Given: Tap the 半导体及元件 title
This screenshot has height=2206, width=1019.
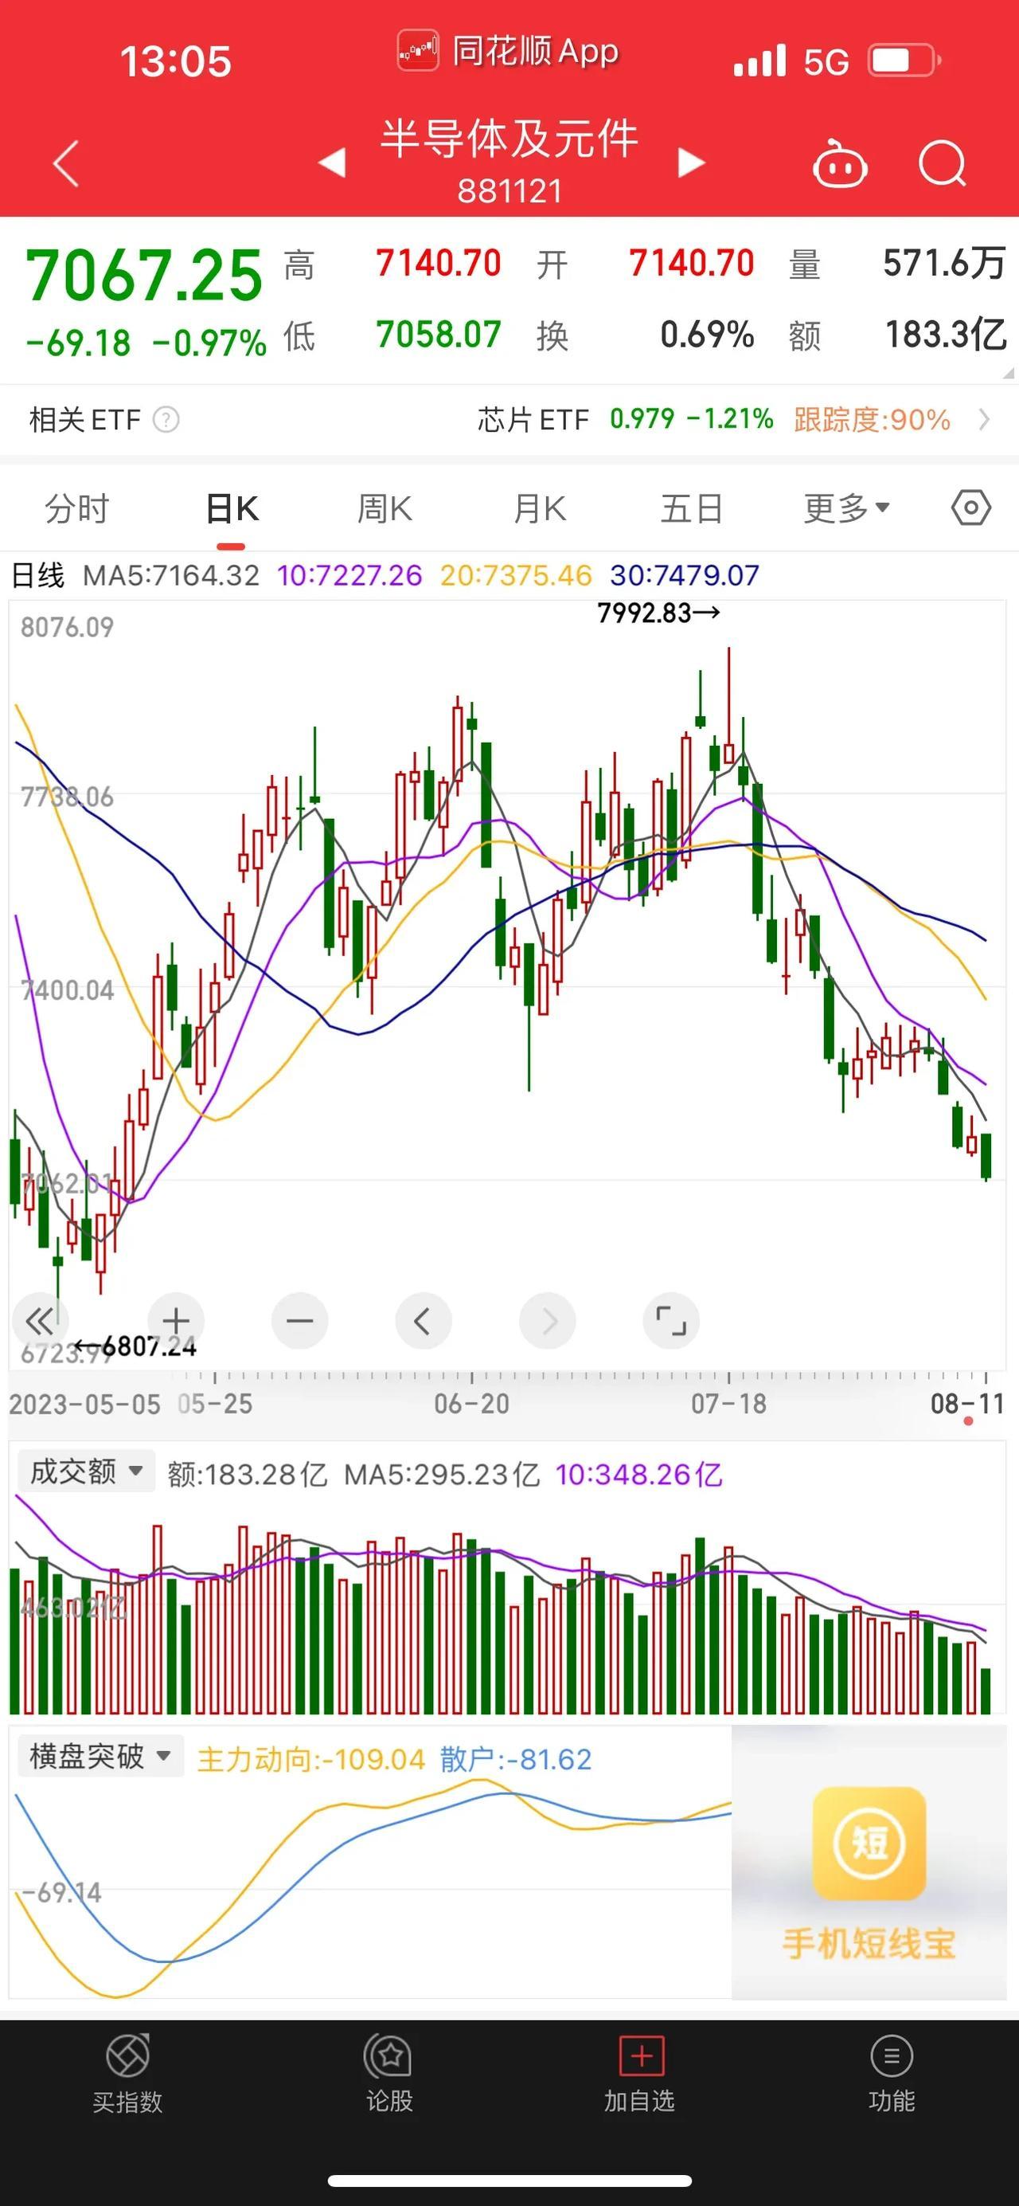Looking at the screenshot, I should point(509,139).
